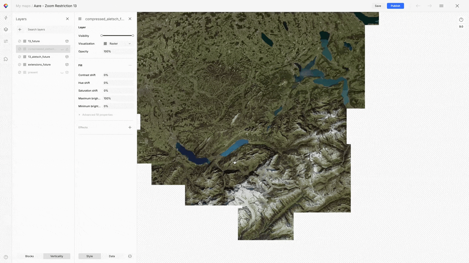Open the hamburger menu in the header

click(441, 6)
